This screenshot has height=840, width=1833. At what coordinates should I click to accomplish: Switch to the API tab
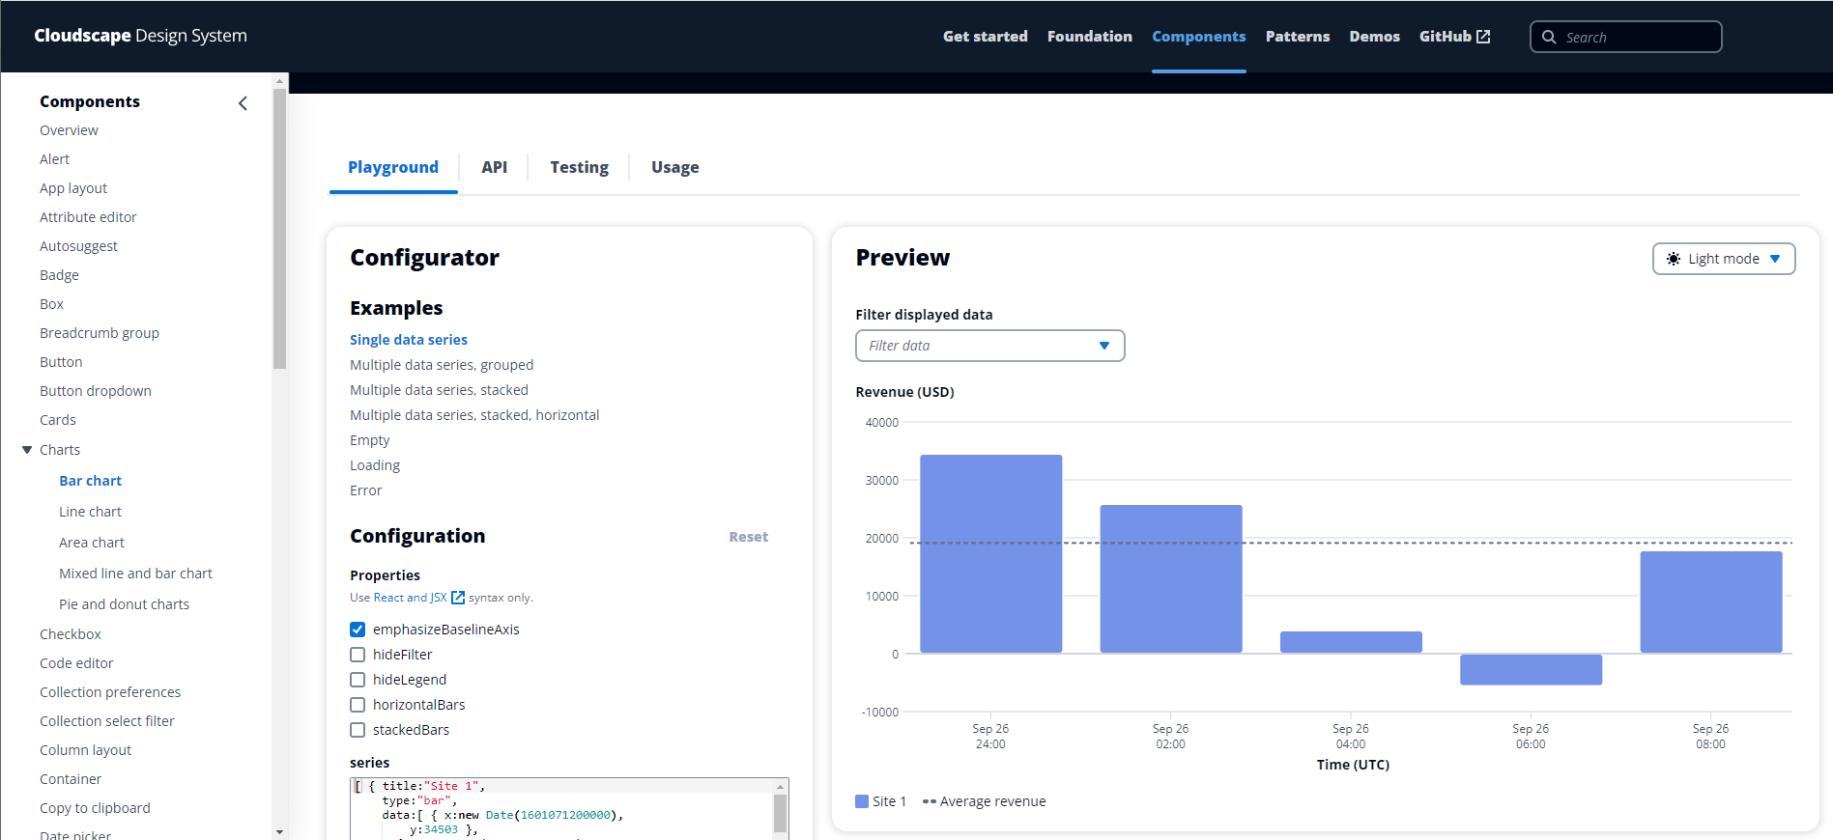tap(494, 167)
